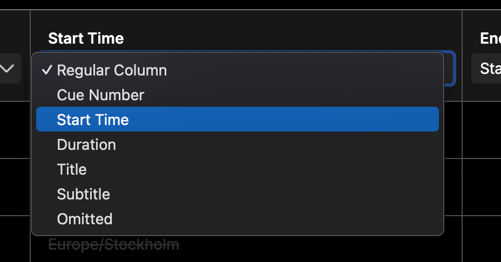Click the empty cell directly below the "Sta" dropdown
The height and width of the screenshot is (262, 501).
482,129
